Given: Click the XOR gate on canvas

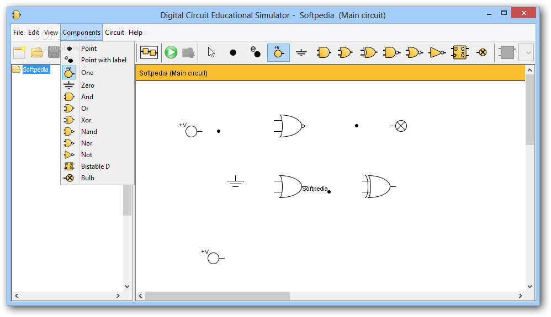Looking at the screenshot, I should point(379,186).
